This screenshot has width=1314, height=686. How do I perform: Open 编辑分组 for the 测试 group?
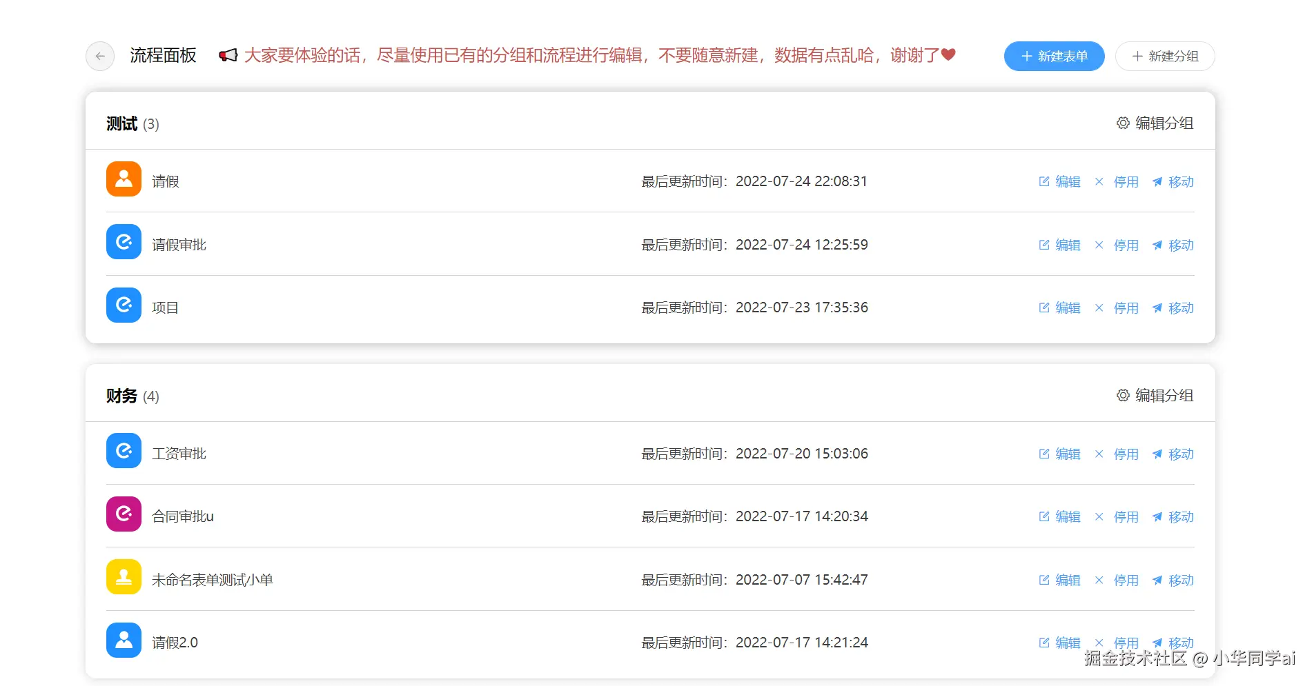[1155, 123]
